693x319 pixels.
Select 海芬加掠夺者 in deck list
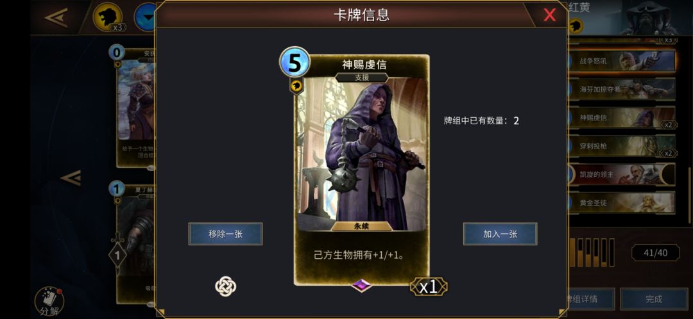622,90
